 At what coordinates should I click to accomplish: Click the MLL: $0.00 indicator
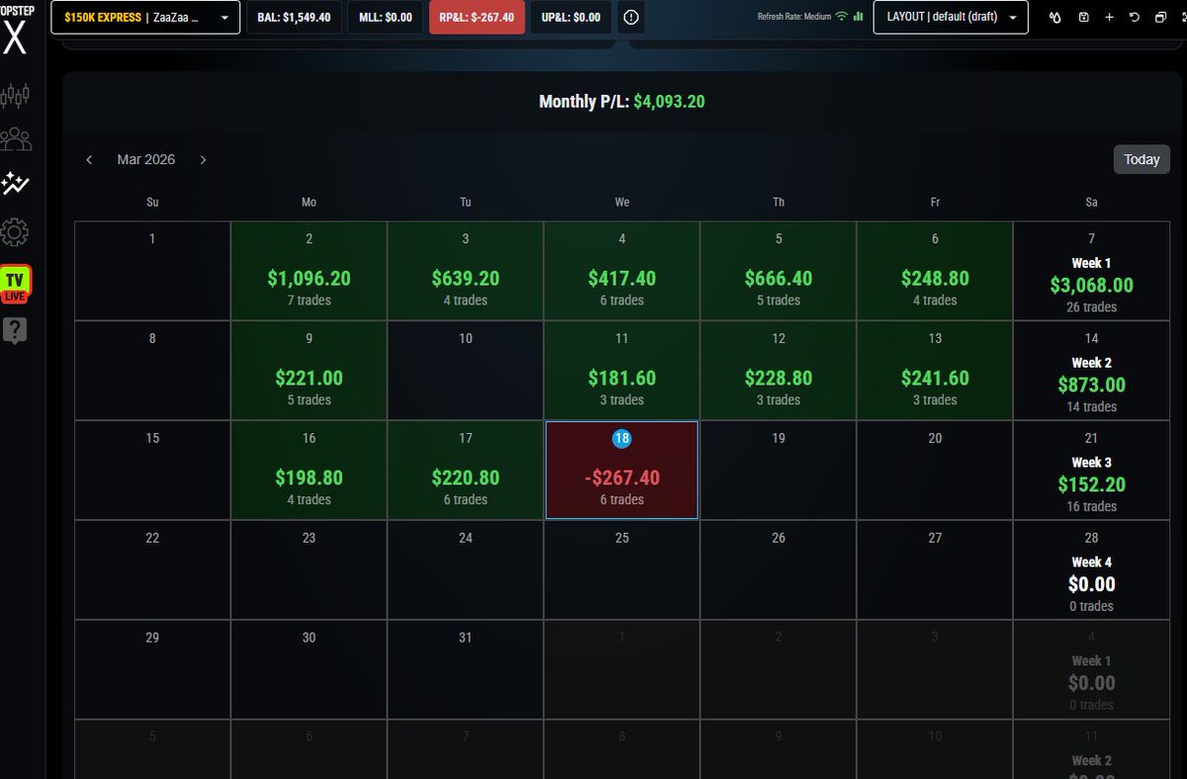tap(385, 17)
